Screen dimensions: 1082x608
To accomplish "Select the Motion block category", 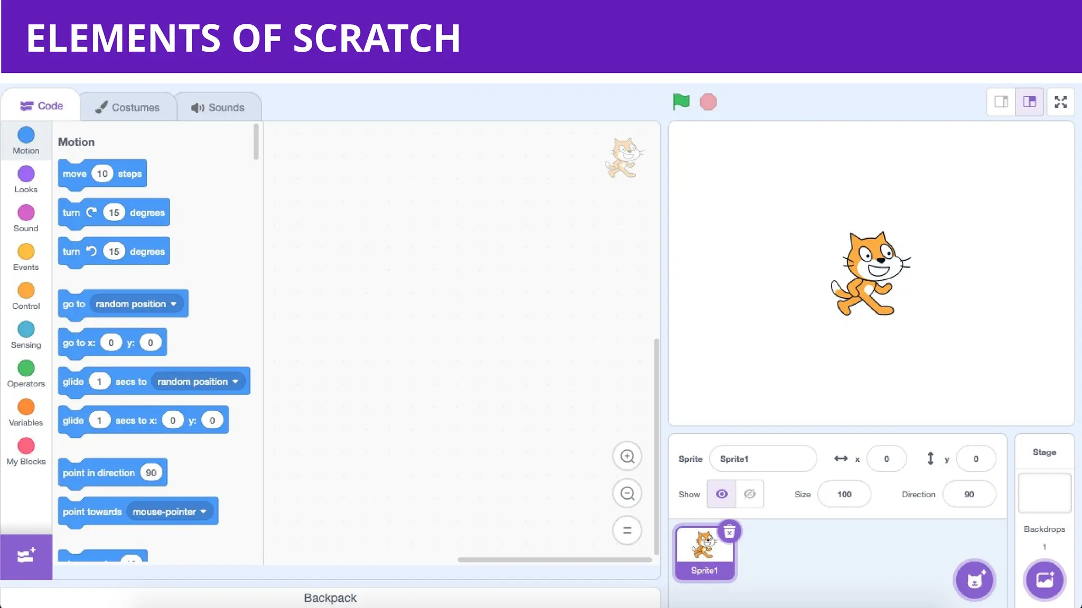I will pyautogui.click(x=26, y=141).
